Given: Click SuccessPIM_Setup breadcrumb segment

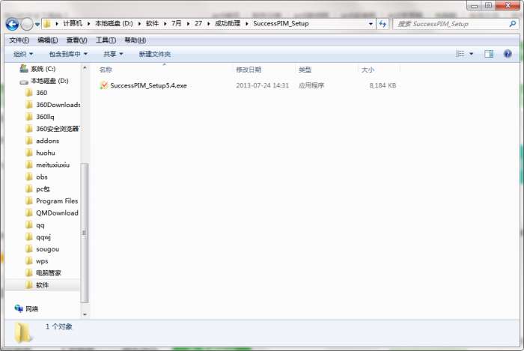Looking at the screenshot, I should 281,23.
